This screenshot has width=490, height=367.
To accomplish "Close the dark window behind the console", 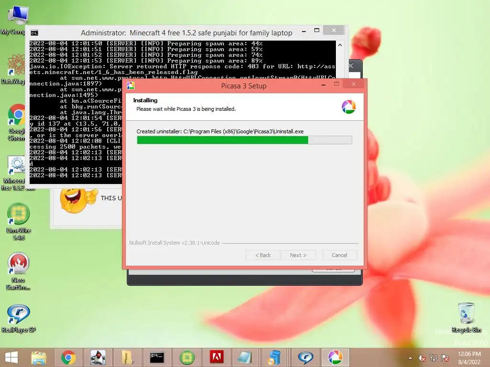I will pos(351,65).
